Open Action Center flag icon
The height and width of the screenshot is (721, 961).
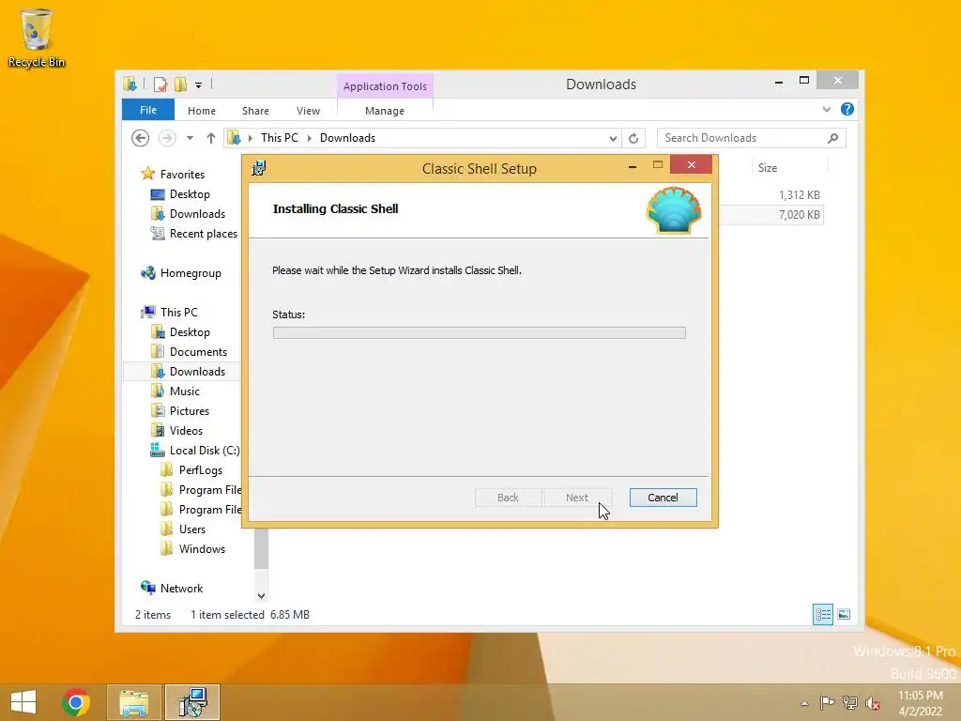[827, 703]
